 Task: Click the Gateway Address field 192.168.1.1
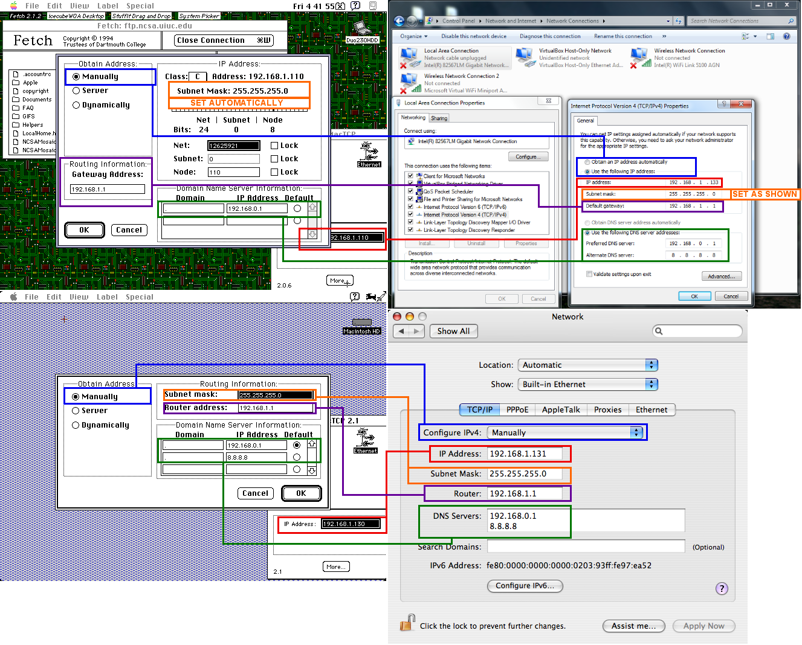[108, 189]
